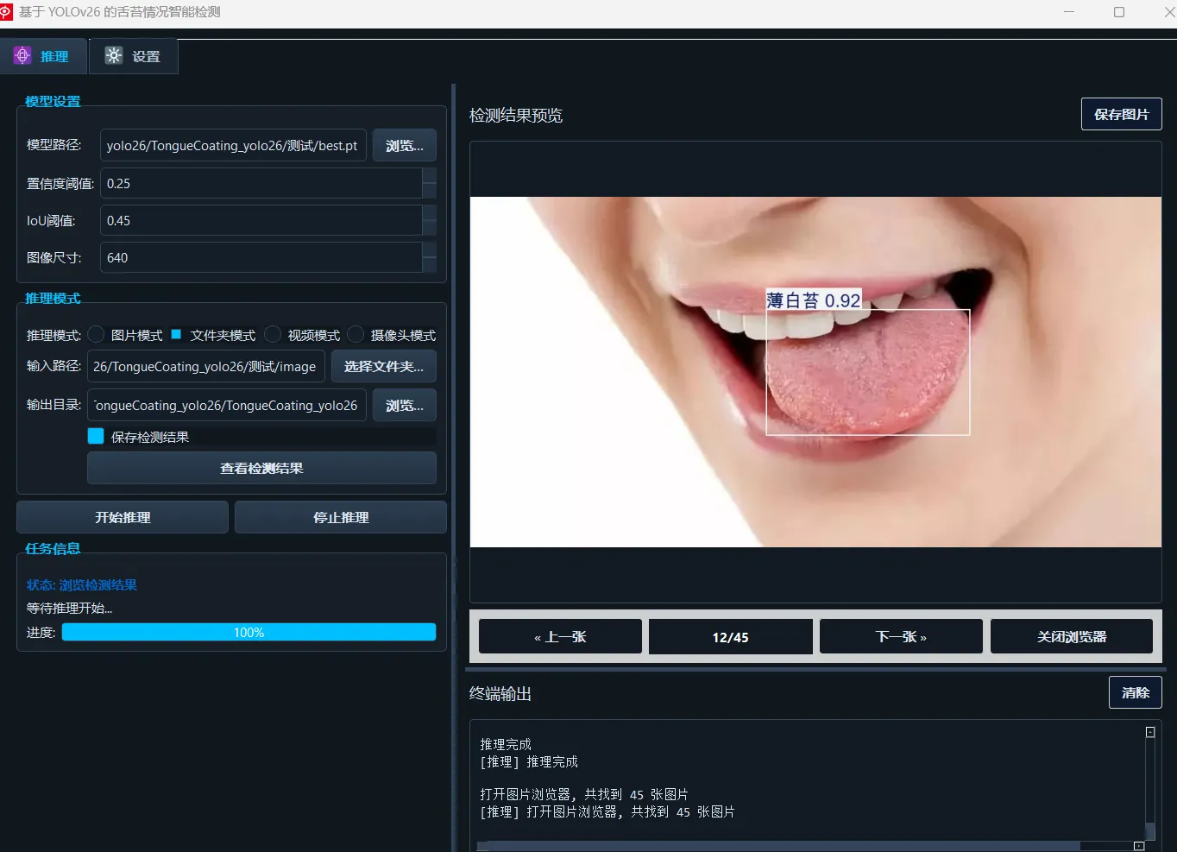The height and width of the screenshot is (852, 1177).
Task: Click terminal line 打开图片浏览器，共找到 45 张图片
Action: [584, 794]
